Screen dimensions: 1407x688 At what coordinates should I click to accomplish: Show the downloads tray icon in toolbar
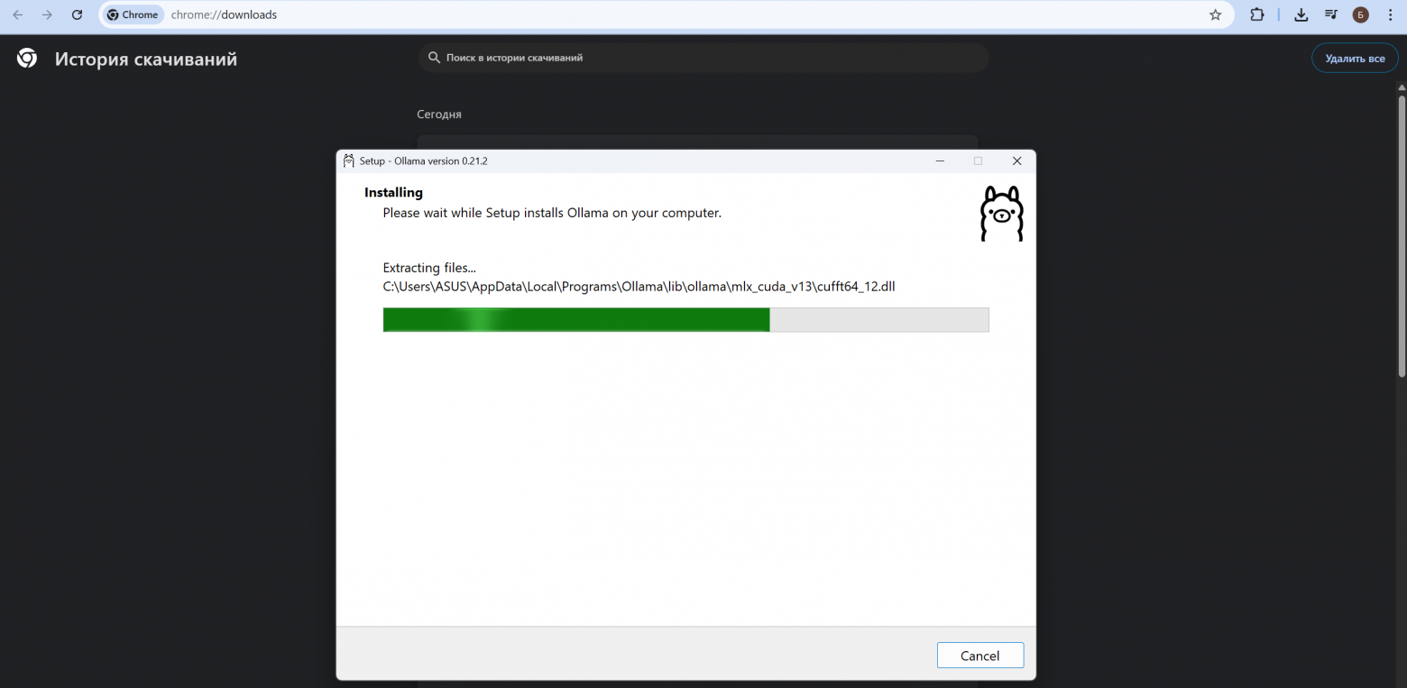[1301, 14]
